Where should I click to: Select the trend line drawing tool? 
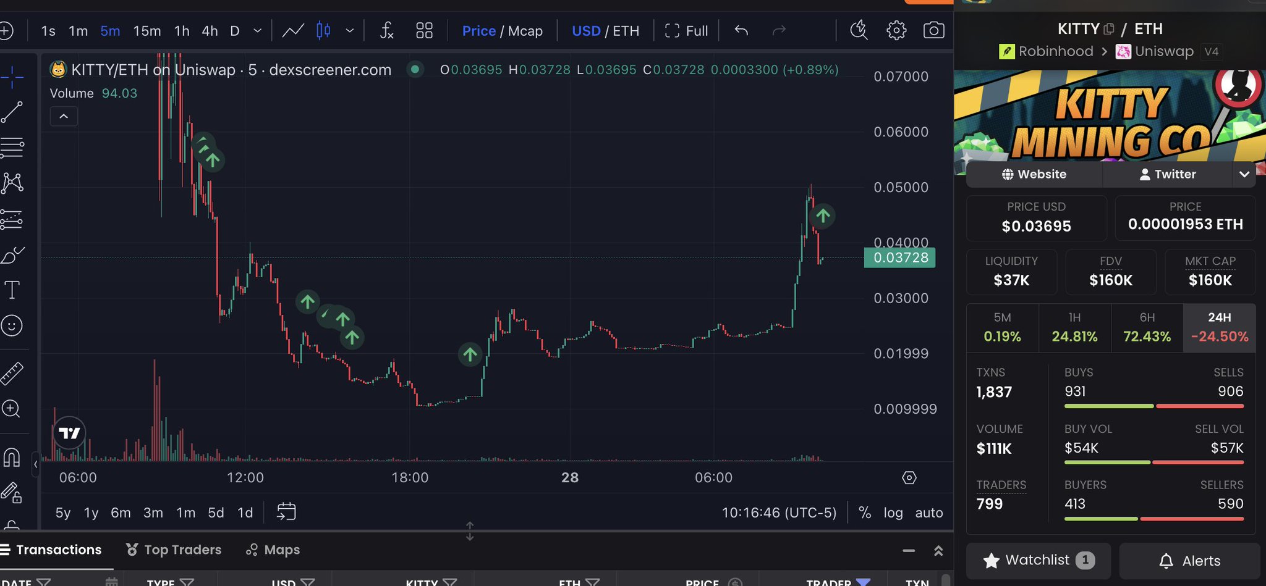click(12, 112)
